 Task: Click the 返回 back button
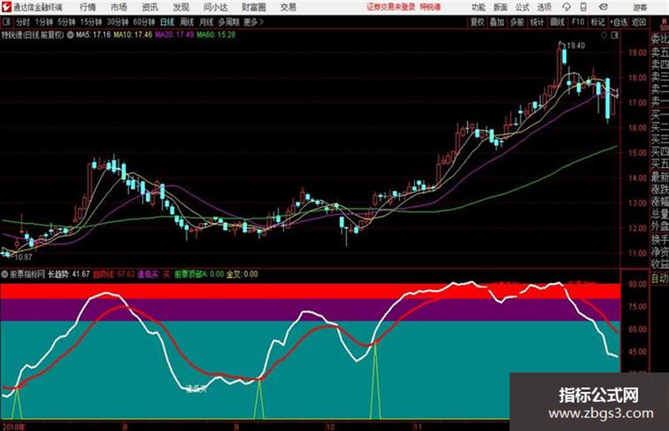[x=639, y=22]
